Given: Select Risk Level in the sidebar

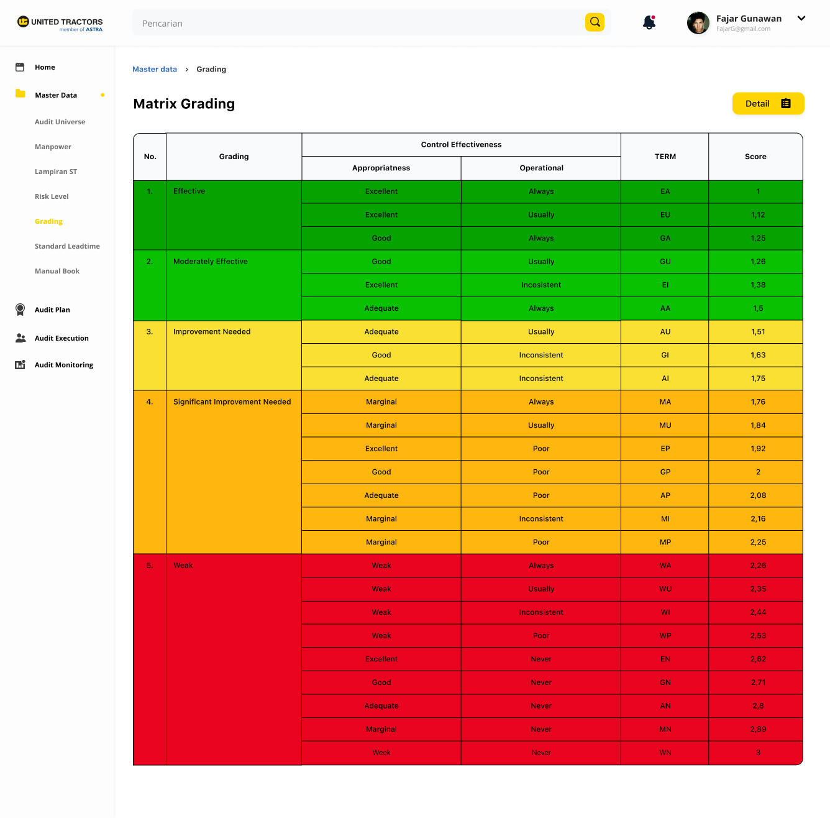Looking at the screenshot, I should point(52,196).
